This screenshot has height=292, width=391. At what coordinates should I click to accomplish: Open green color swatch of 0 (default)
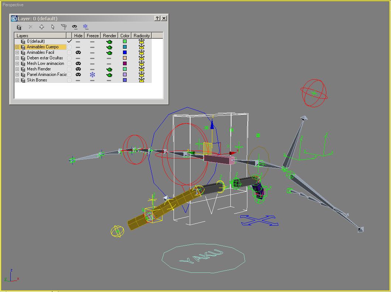(x=125, y=41)
